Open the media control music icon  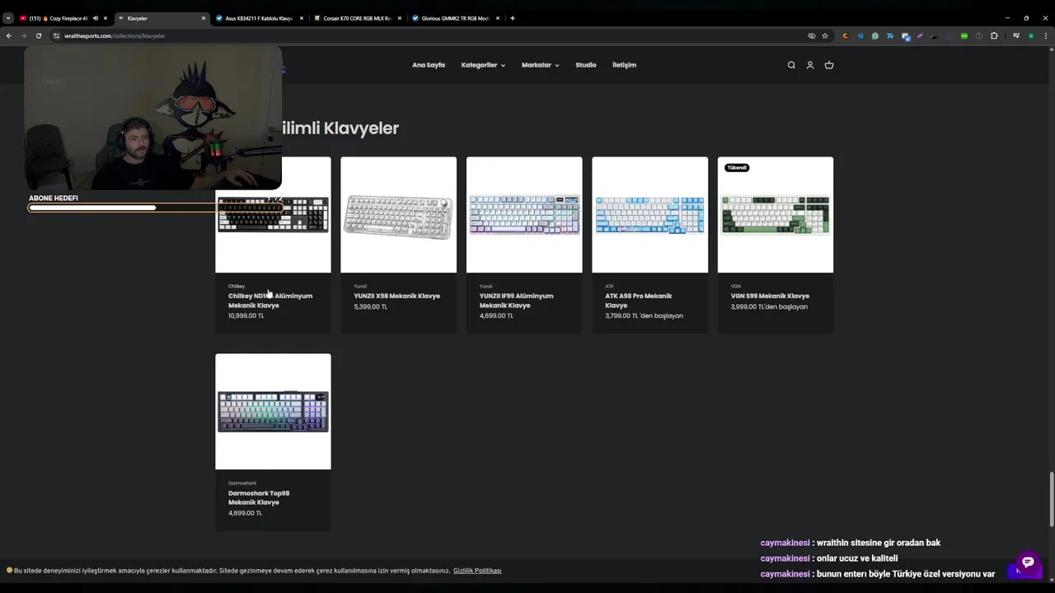pos(1016,35)
